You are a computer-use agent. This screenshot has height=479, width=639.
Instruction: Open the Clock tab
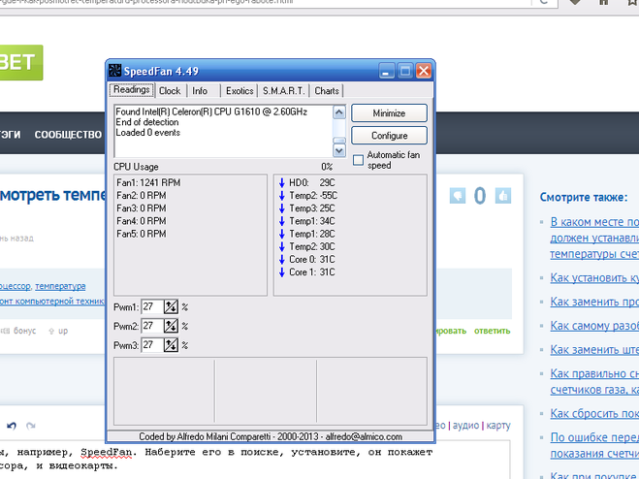(x=170, y=91)
